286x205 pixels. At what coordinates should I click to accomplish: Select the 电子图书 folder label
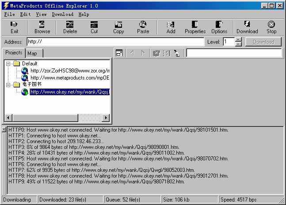tap(32, 84)
